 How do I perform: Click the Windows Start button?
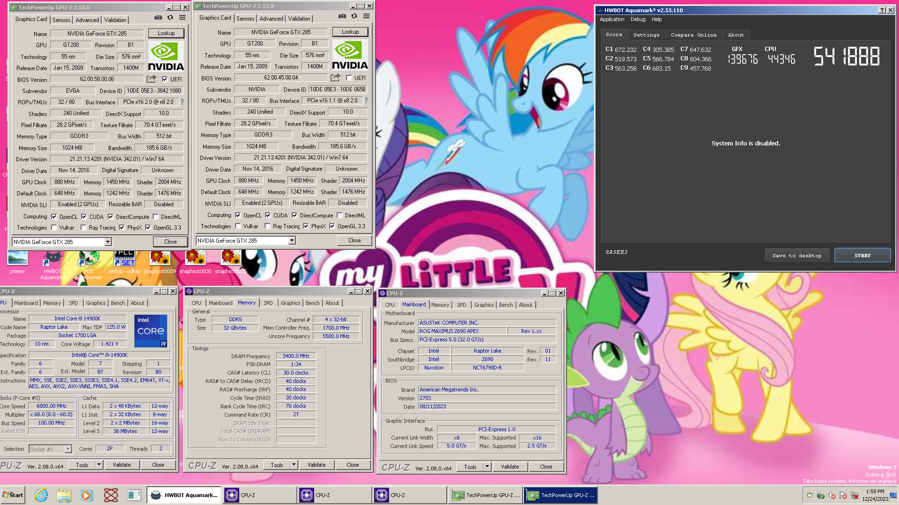[13, 495]
